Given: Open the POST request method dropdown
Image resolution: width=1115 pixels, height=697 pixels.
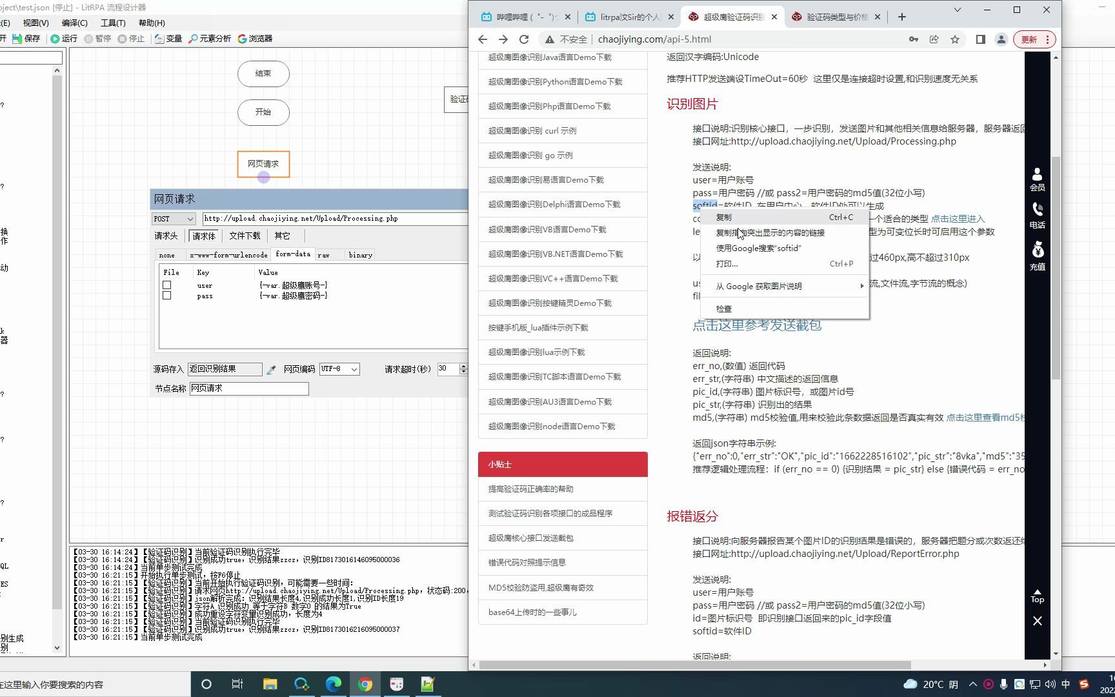Looking at the screenshot, I should 174,219.
